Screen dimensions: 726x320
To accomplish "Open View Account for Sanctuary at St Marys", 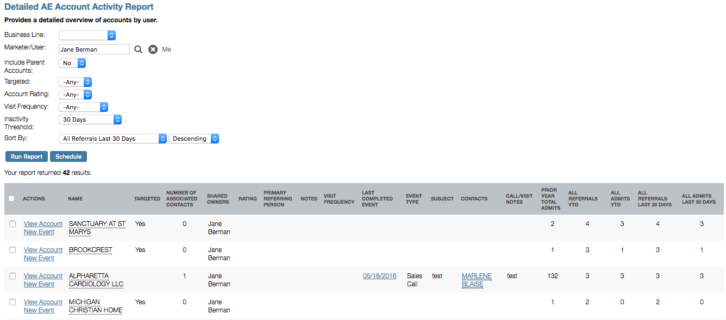I will [x=43, y=224].
